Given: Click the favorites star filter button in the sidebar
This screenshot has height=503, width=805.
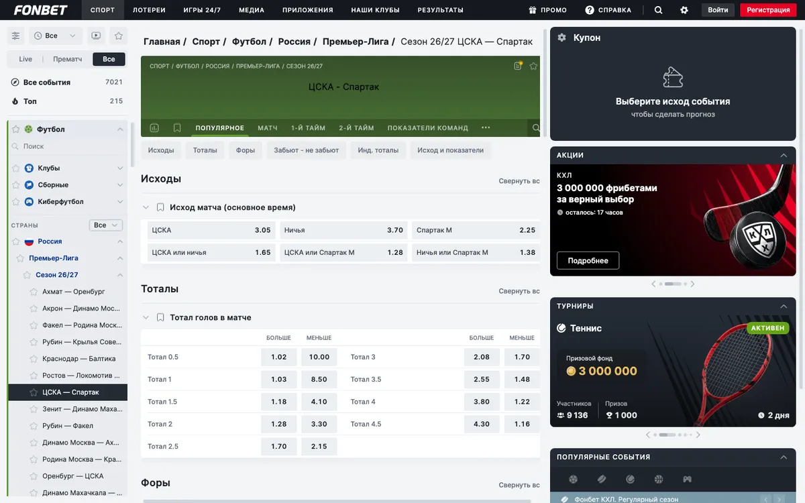Looking at the screenshot, I should [119, 36].
